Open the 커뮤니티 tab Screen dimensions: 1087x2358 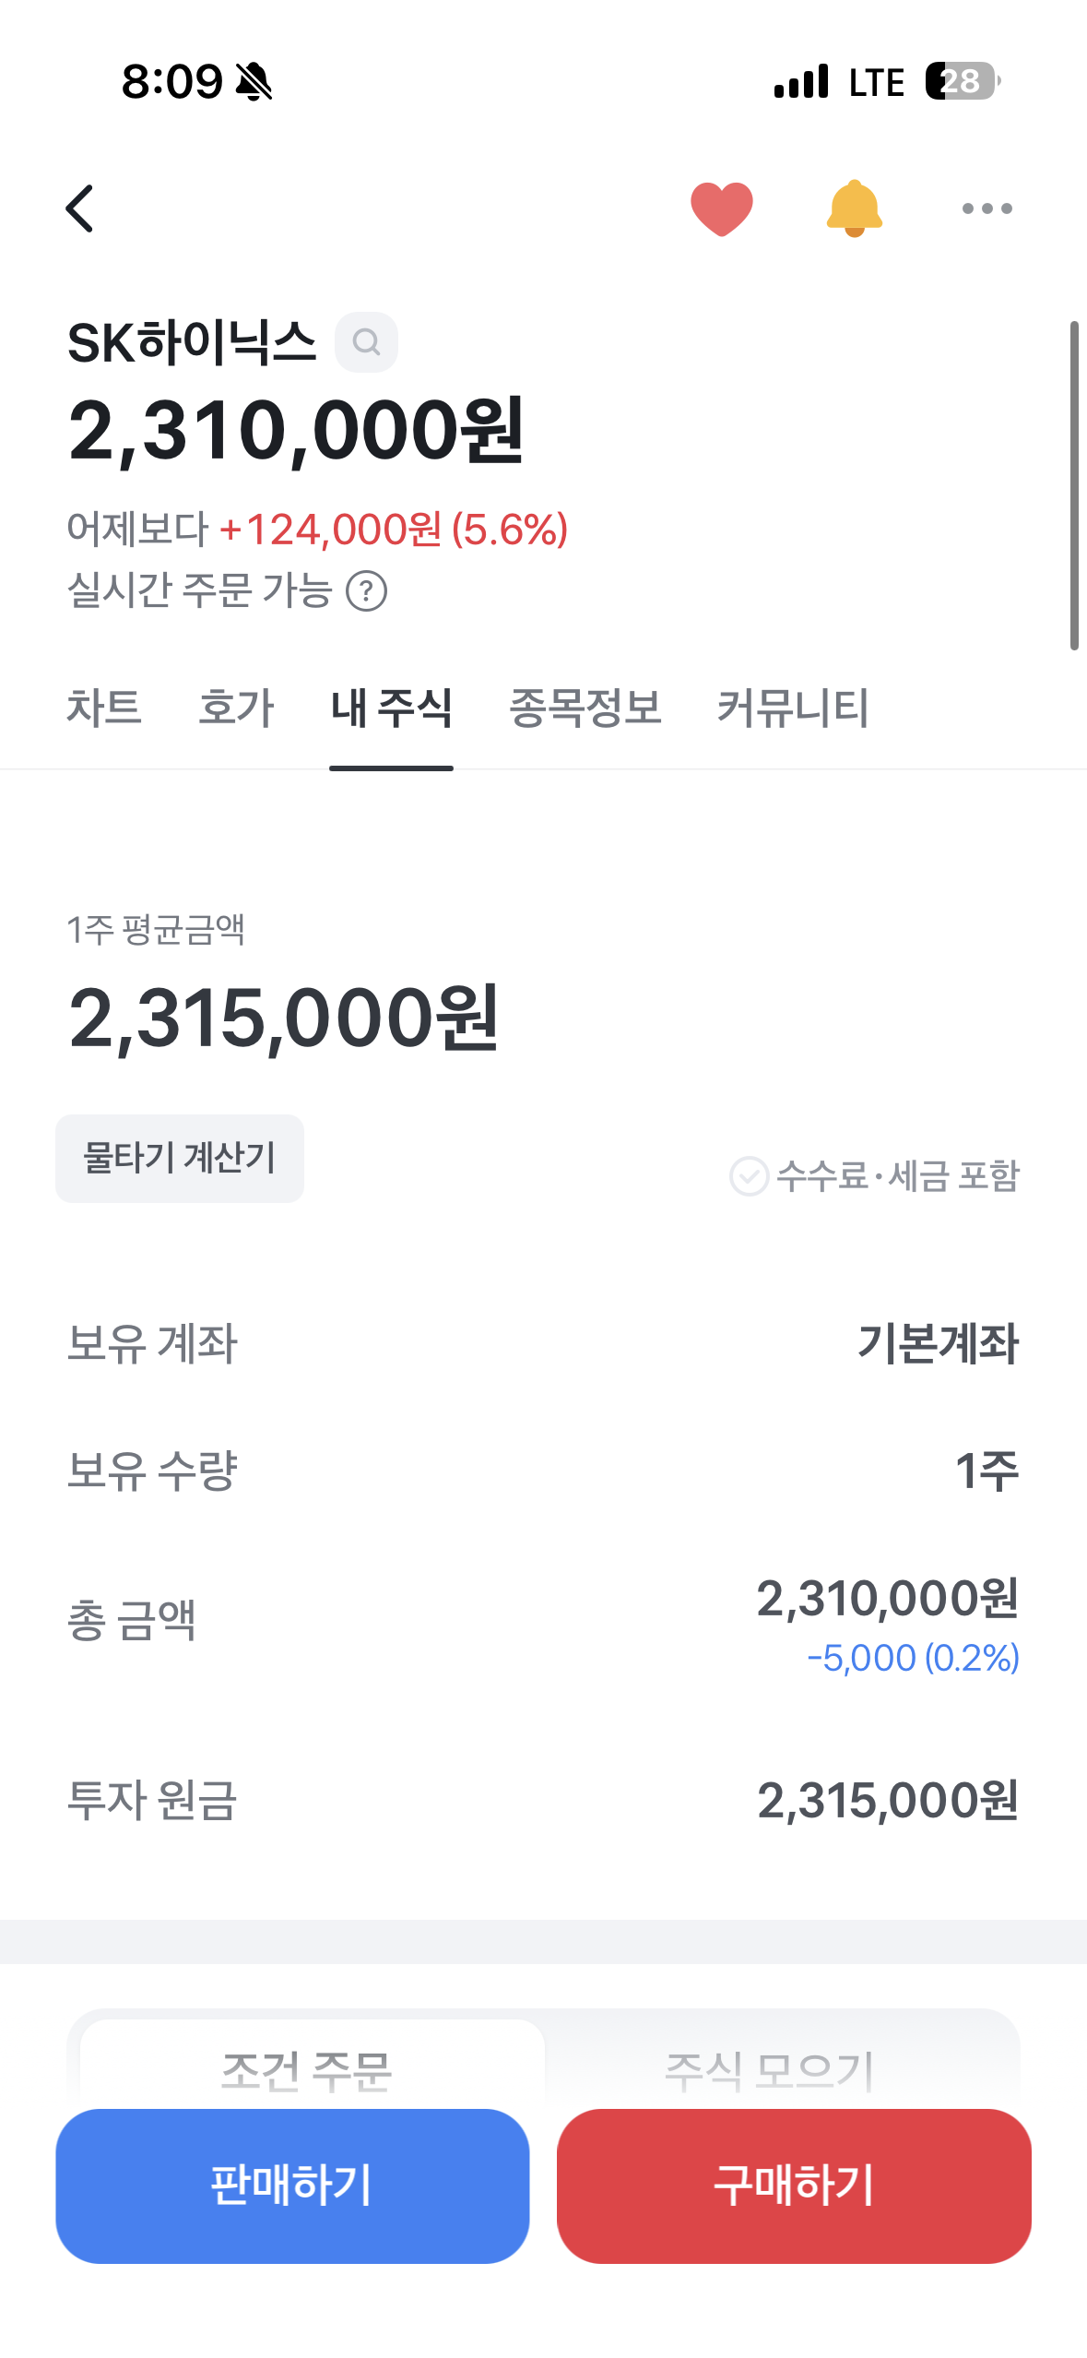click(793, 709)
